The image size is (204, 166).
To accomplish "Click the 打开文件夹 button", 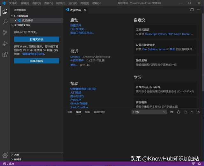I will (x=37, y=39).
